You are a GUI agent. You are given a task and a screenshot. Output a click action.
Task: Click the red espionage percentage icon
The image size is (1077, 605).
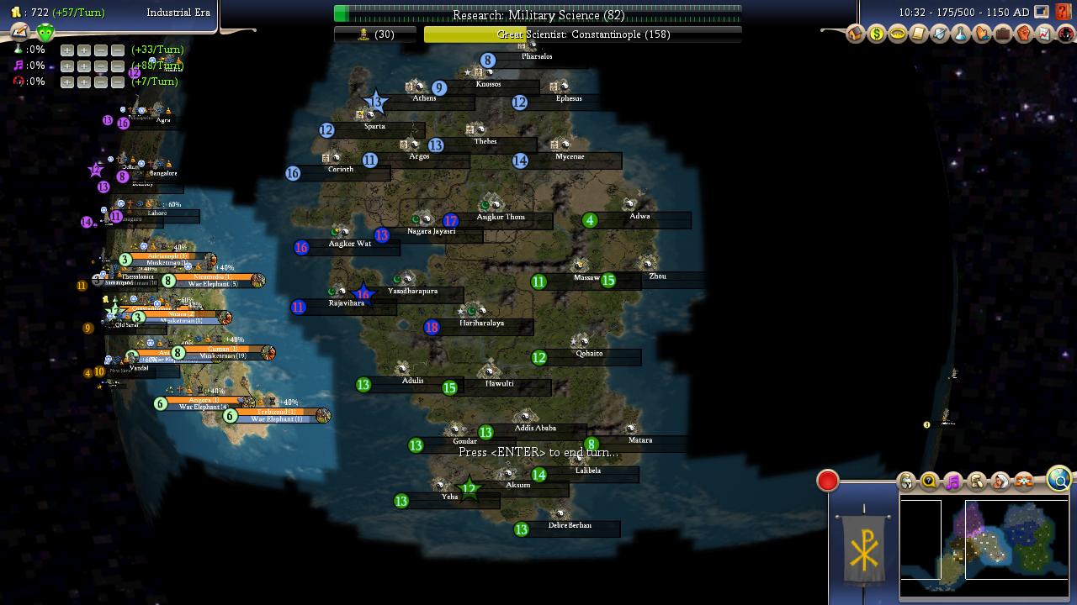18,82
